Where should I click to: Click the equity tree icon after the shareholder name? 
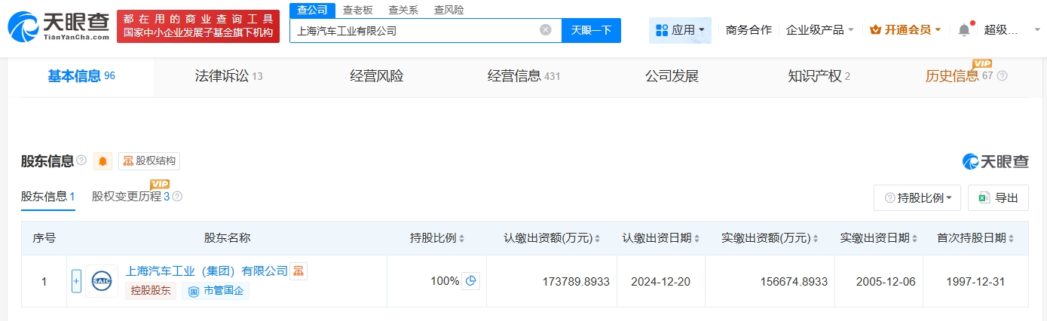coord(298,271)
